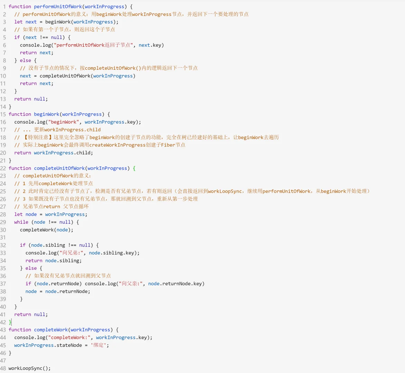Image resolution: width=405 pixels, height=373 pixels.
Task: Place cursor in function name performUnitOfWork
Action: (x=58, y=6)
